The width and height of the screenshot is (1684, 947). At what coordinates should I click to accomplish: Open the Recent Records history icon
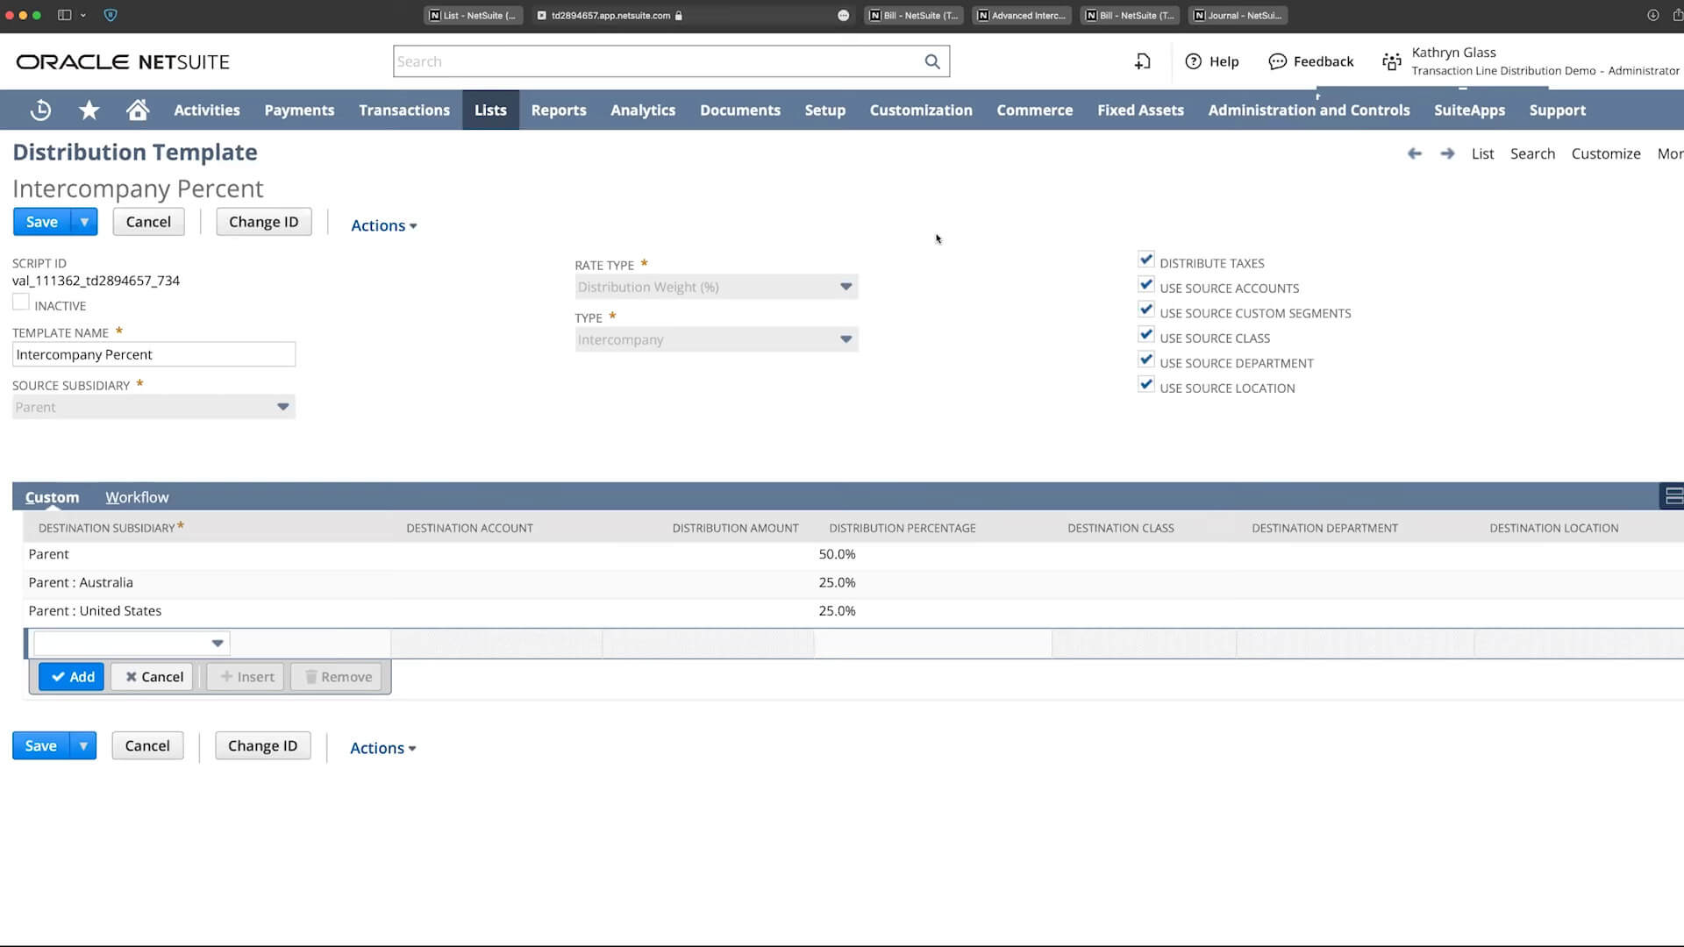(39, 110)
